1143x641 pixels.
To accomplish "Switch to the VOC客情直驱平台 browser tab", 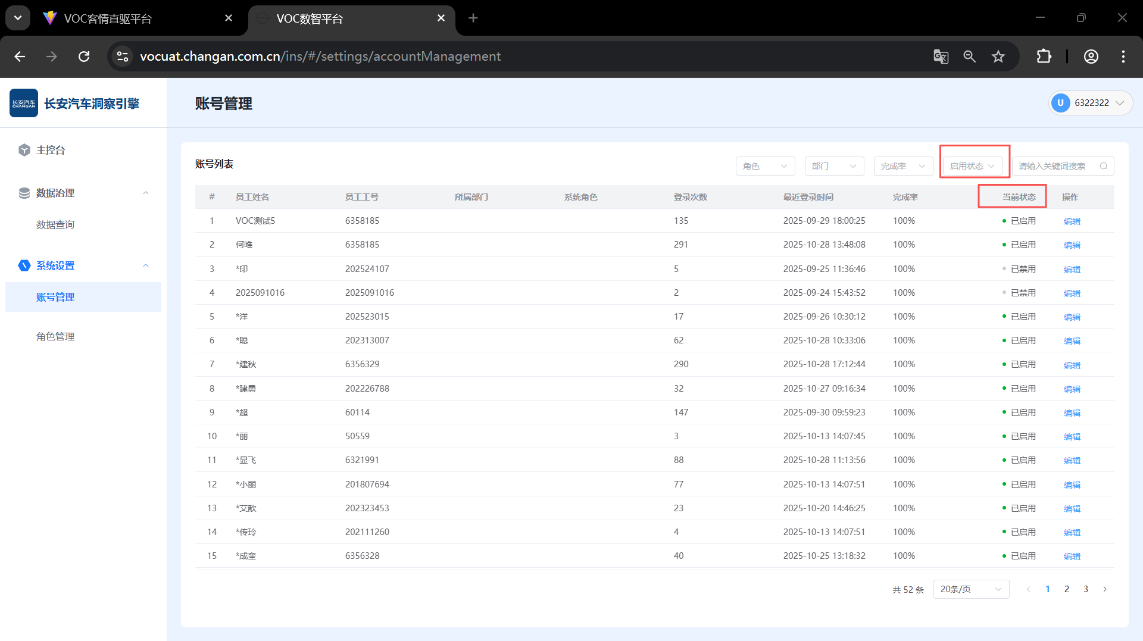I will pos(108,18).
